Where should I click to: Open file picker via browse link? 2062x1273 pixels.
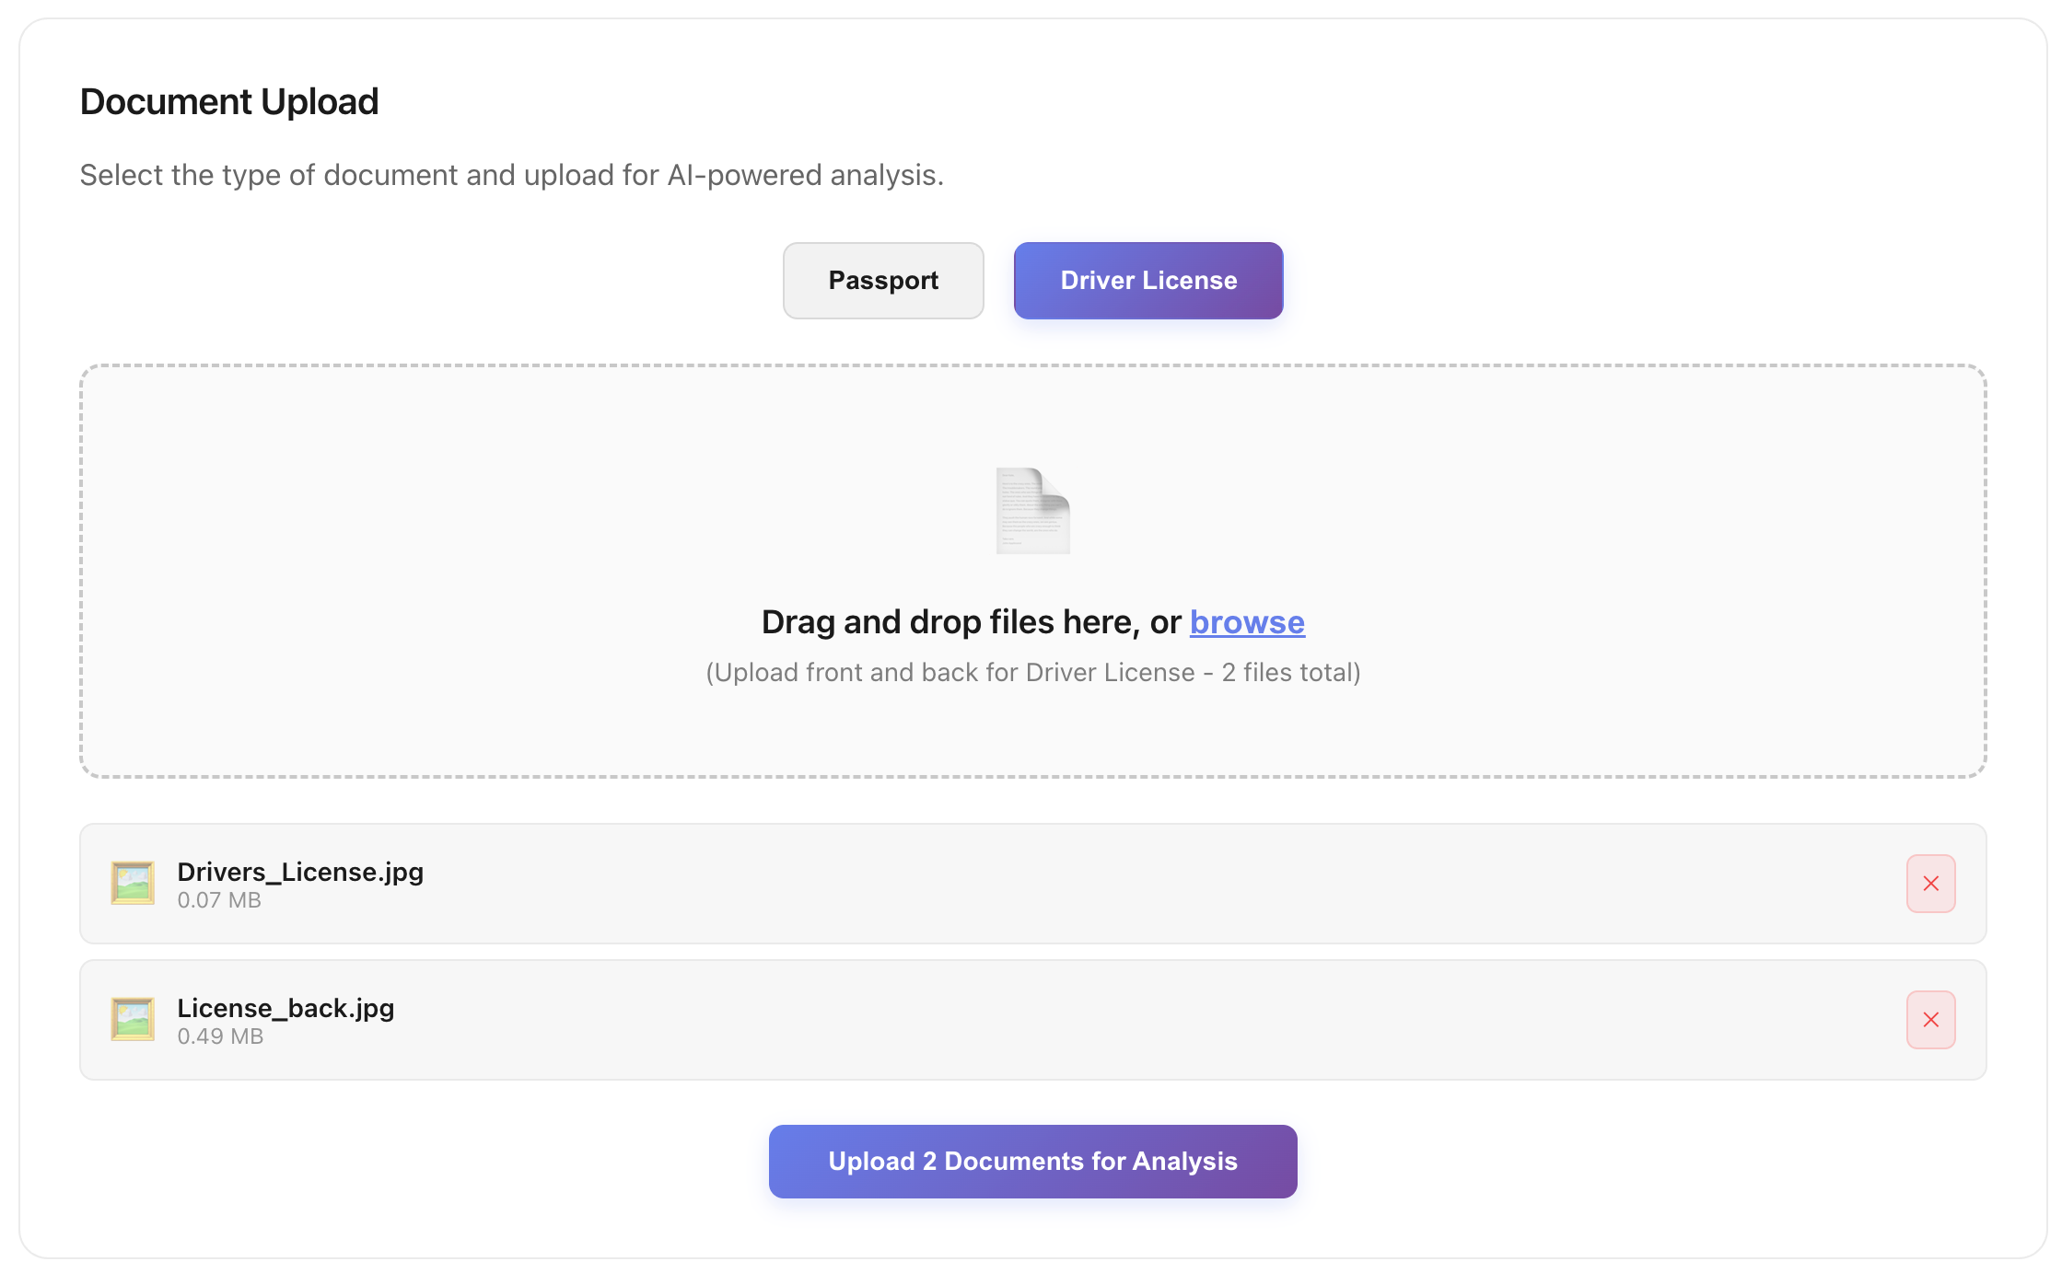(x=1246, y=622)
